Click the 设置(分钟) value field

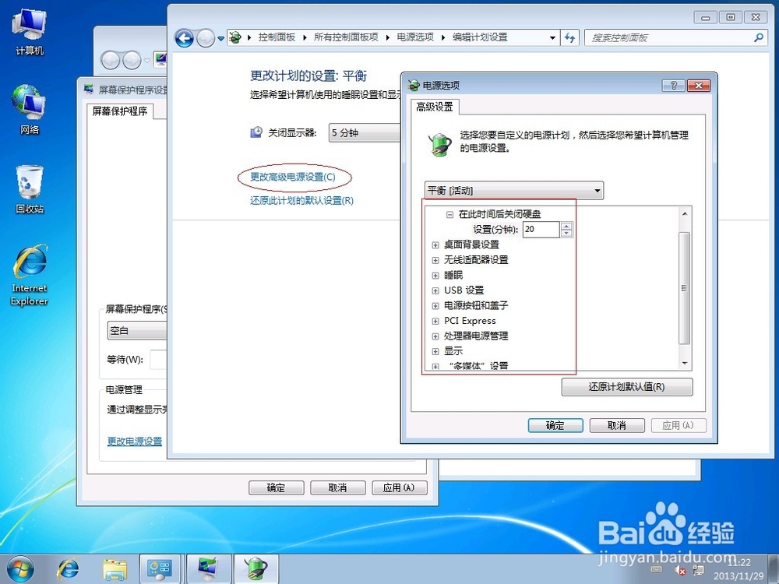tap(541, 230)
